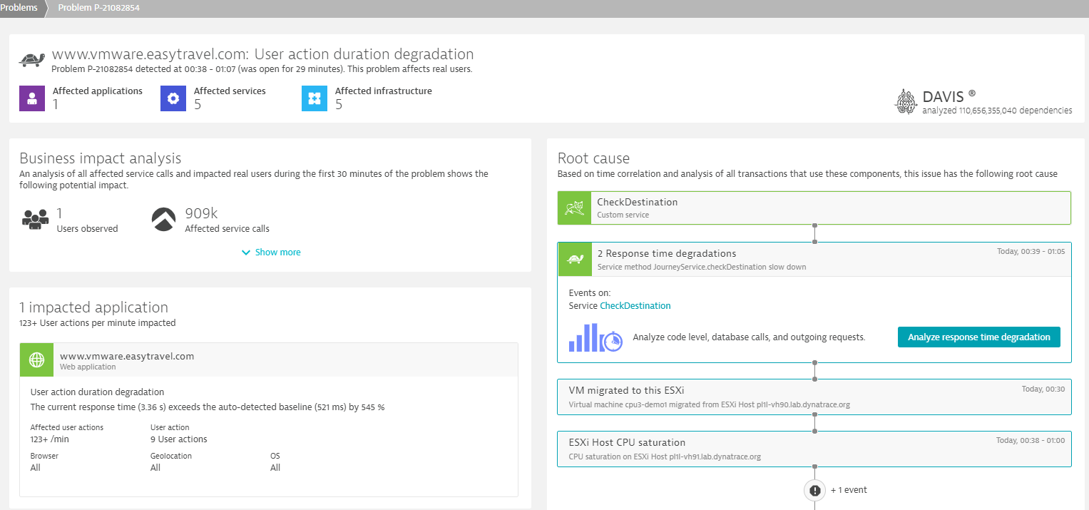
Task: Click the turtle slowdown icon beside problem title
Action: coord(32,59)
